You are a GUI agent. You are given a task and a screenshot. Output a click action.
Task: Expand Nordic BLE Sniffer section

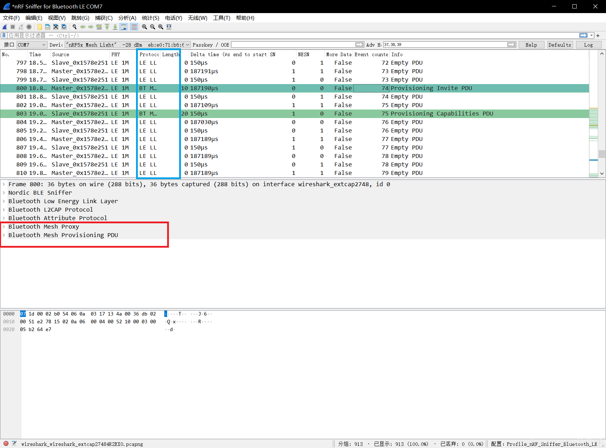click(4, 193)
